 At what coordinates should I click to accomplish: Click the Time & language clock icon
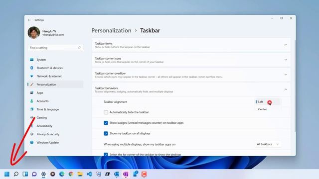[x=32, y=109]
